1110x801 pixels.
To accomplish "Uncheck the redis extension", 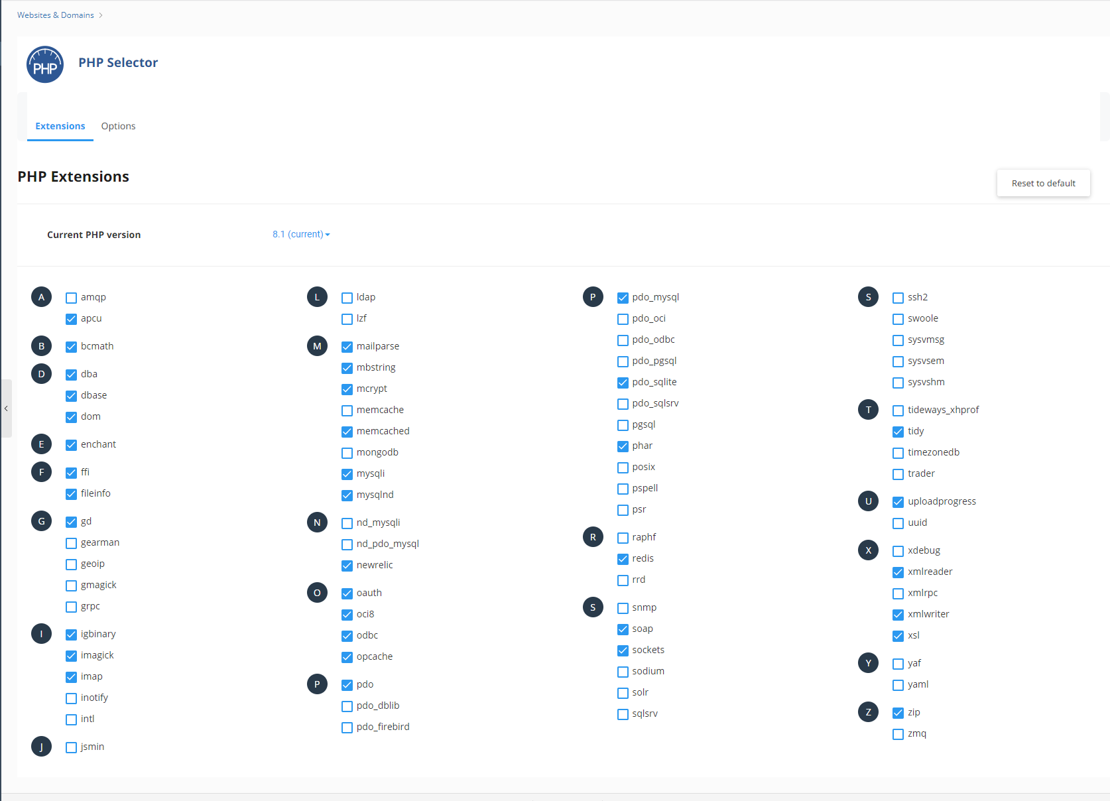I will (x=623, y=559).
